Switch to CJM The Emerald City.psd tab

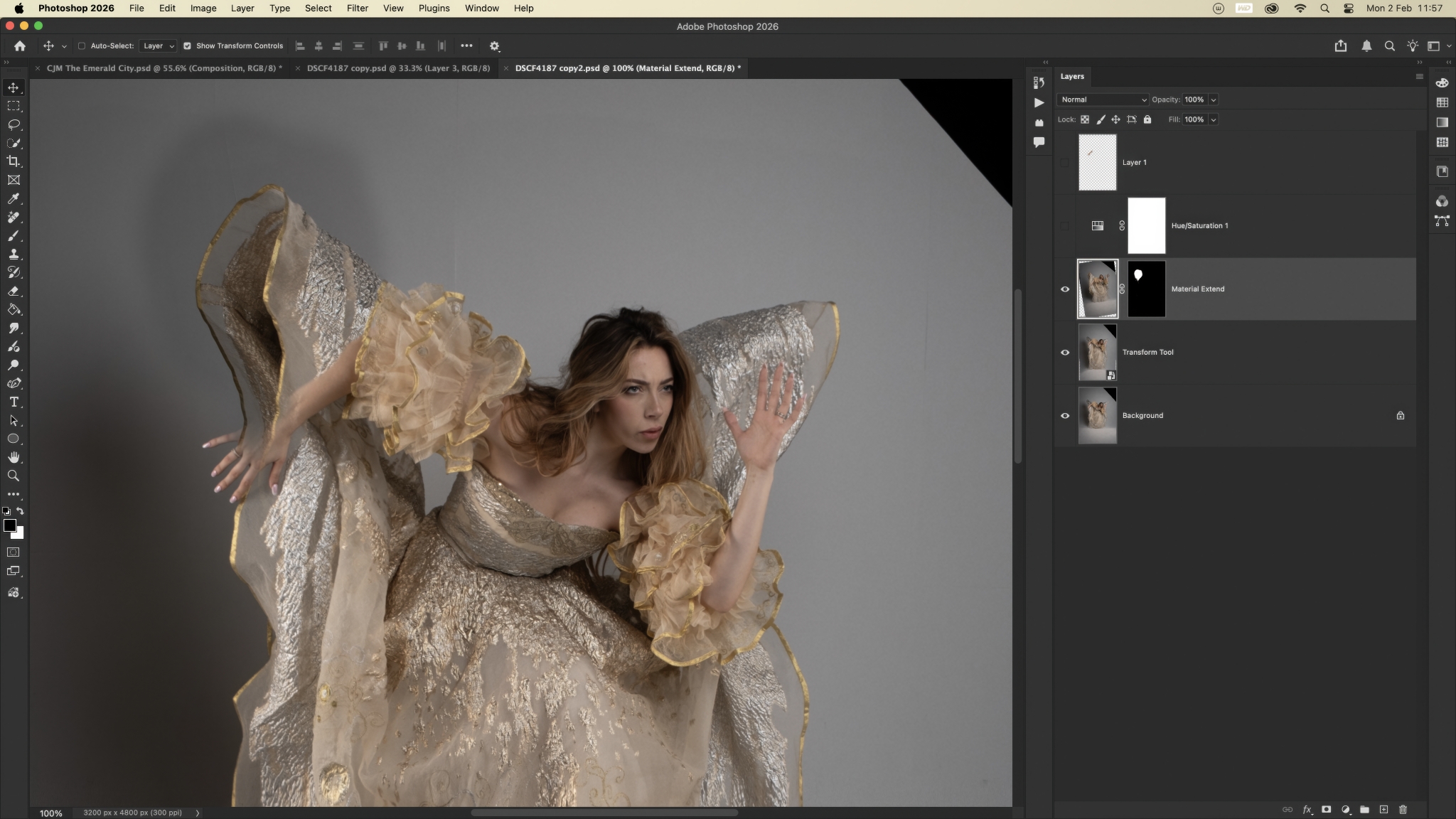(x=164, y=68)
